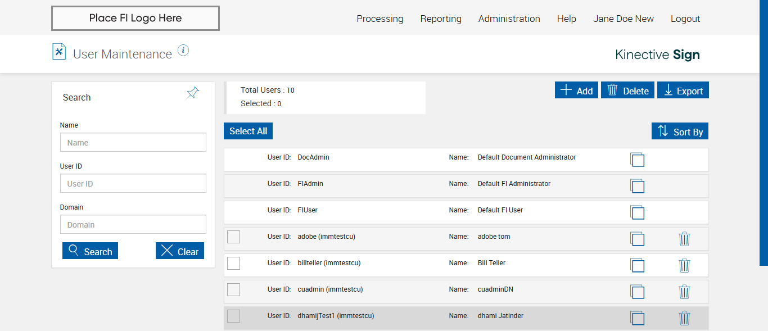Open the Reporting menu
768x331 pixels.
tap(441, 19)
